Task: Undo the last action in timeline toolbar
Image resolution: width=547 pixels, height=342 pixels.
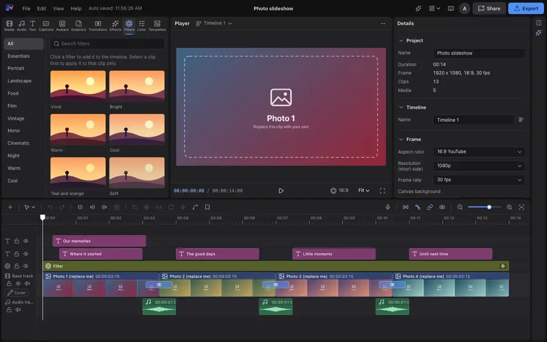Action: [x=50, y=207]
